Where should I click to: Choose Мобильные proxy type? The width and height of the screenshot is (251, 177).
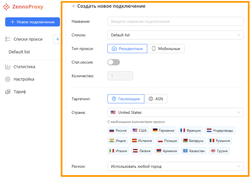click(x=166, y=49)
